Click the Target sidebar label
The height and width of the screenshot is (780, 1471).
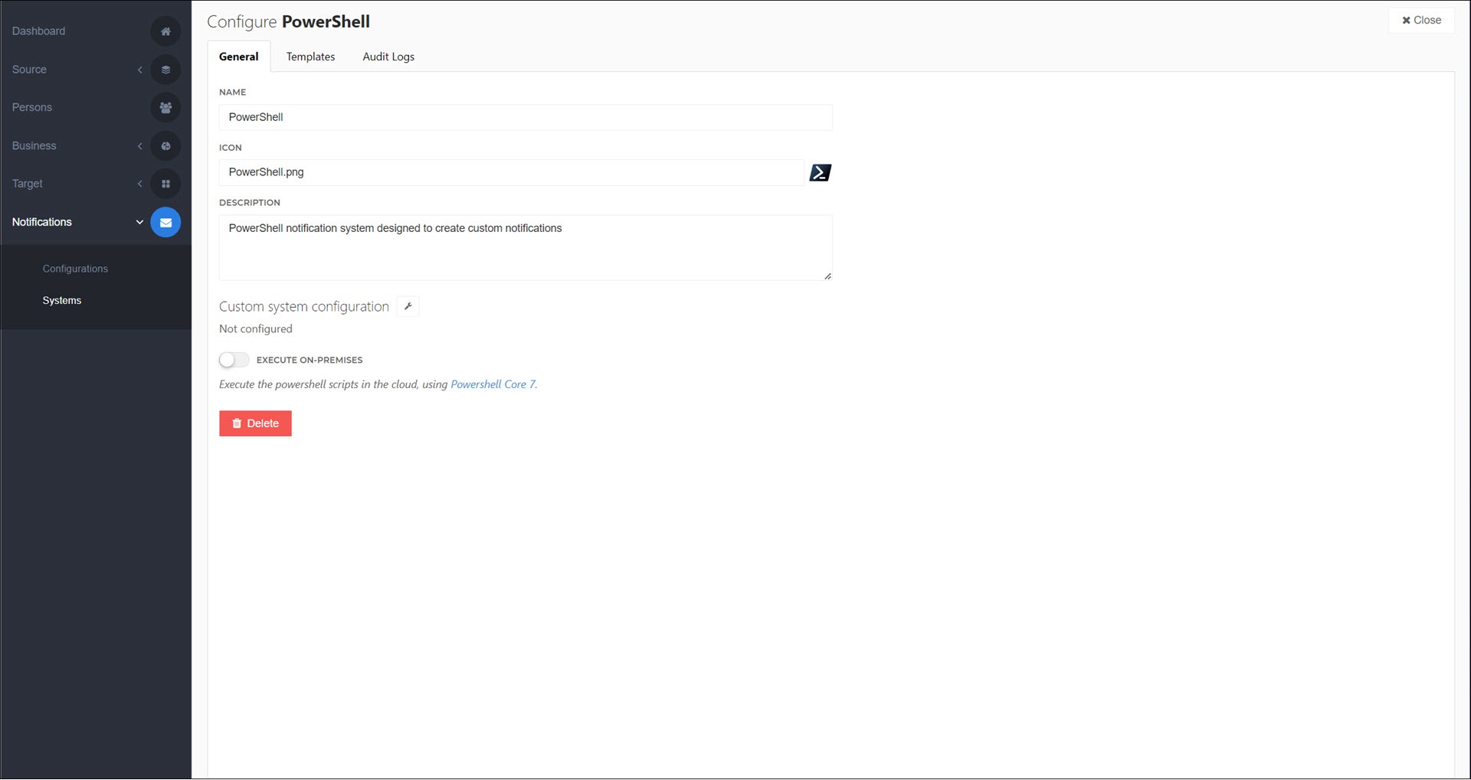[x=28, y=184]
